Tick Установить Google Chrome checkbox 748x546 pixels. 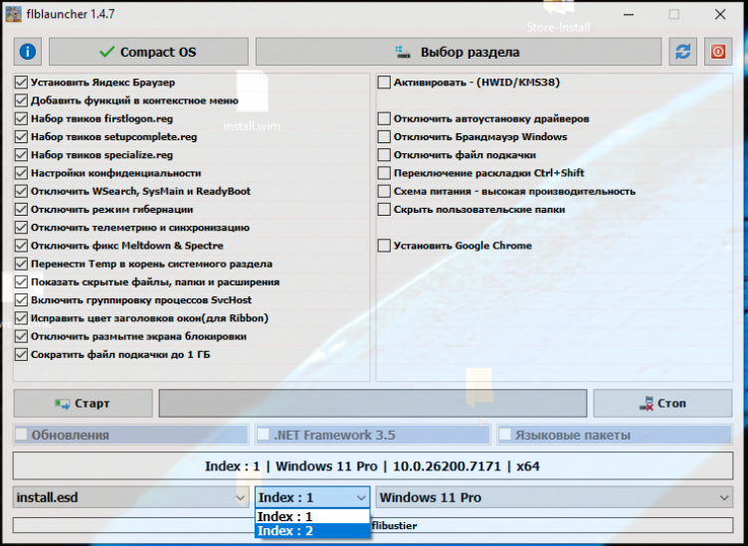click(384, 246)
